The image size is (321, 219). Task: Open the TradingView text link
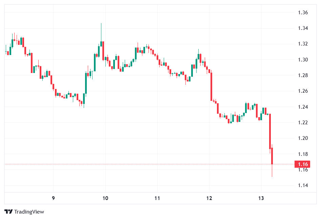tap(29, 212)
